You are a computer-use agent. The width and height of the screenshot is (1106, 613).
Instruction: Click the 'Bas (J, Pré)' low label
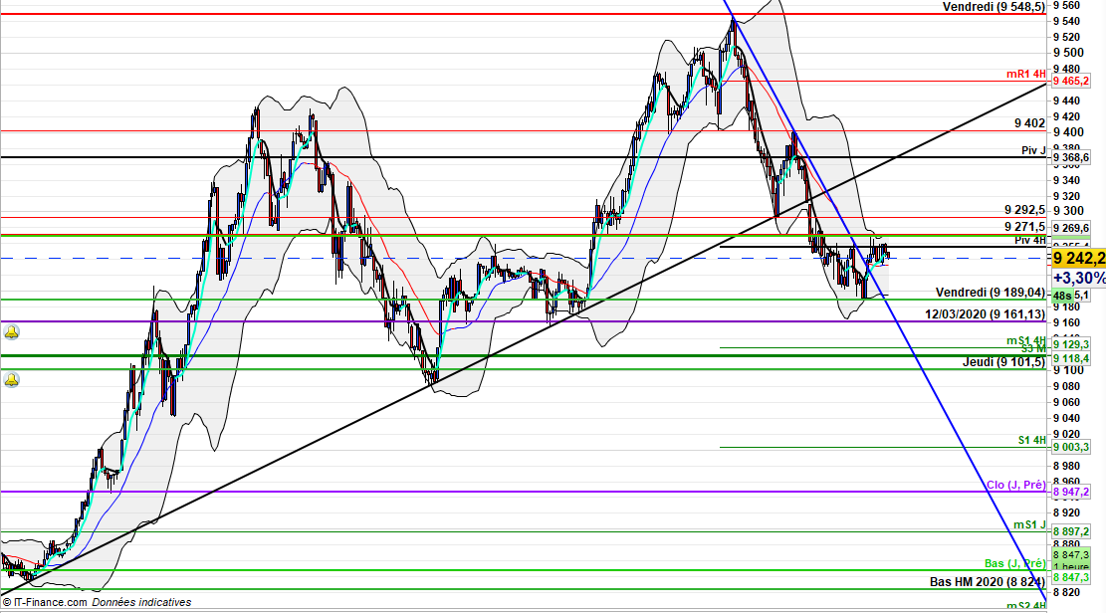click(x=1015, y=563)
